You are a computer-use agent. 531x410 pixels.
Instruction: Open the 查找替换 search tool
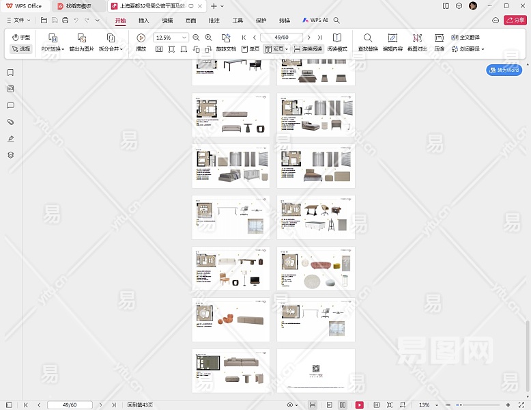coord(368,38)
